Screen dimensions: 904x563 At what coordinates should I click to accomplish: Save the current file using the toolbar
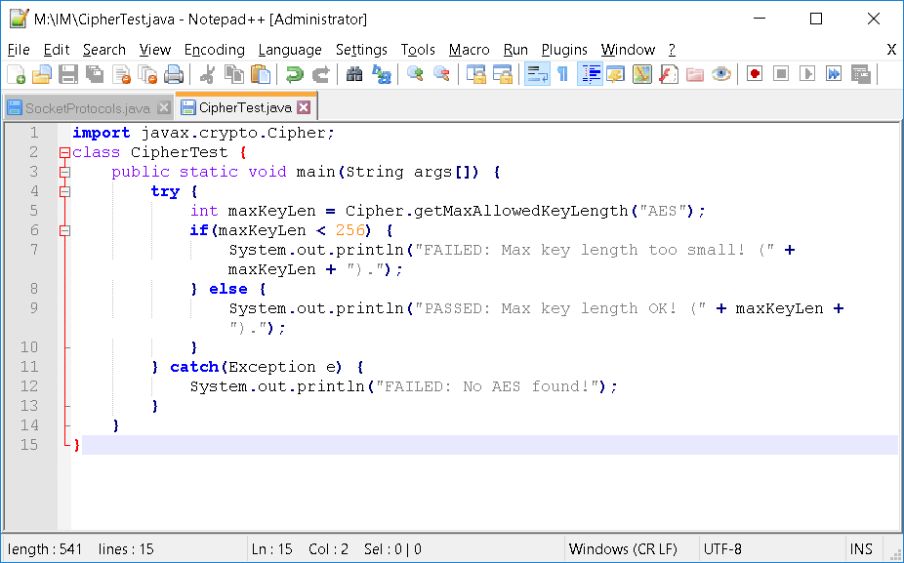coord(68,74)
